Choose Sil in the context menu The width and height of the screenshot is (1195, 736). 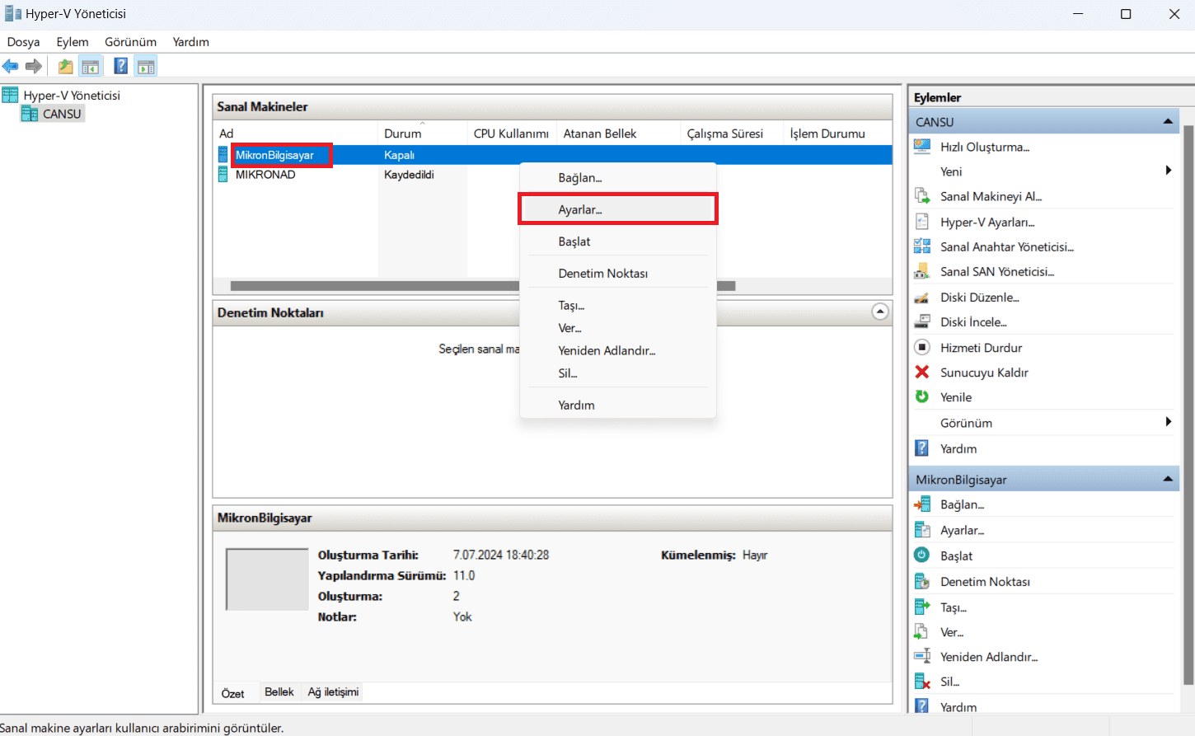pos(618,373)
